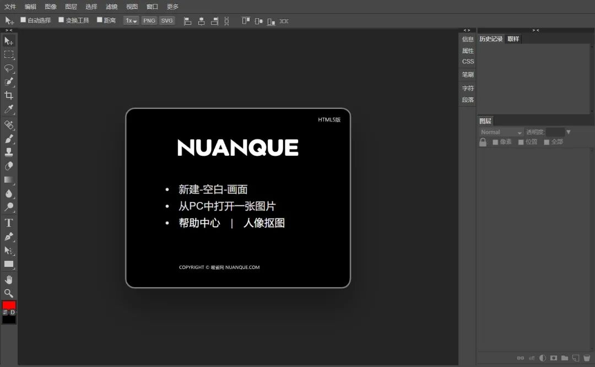Collapse the left toolbar using its arrows
The width and height of the screenshot is (595, 367).
(x=9, y=30)
